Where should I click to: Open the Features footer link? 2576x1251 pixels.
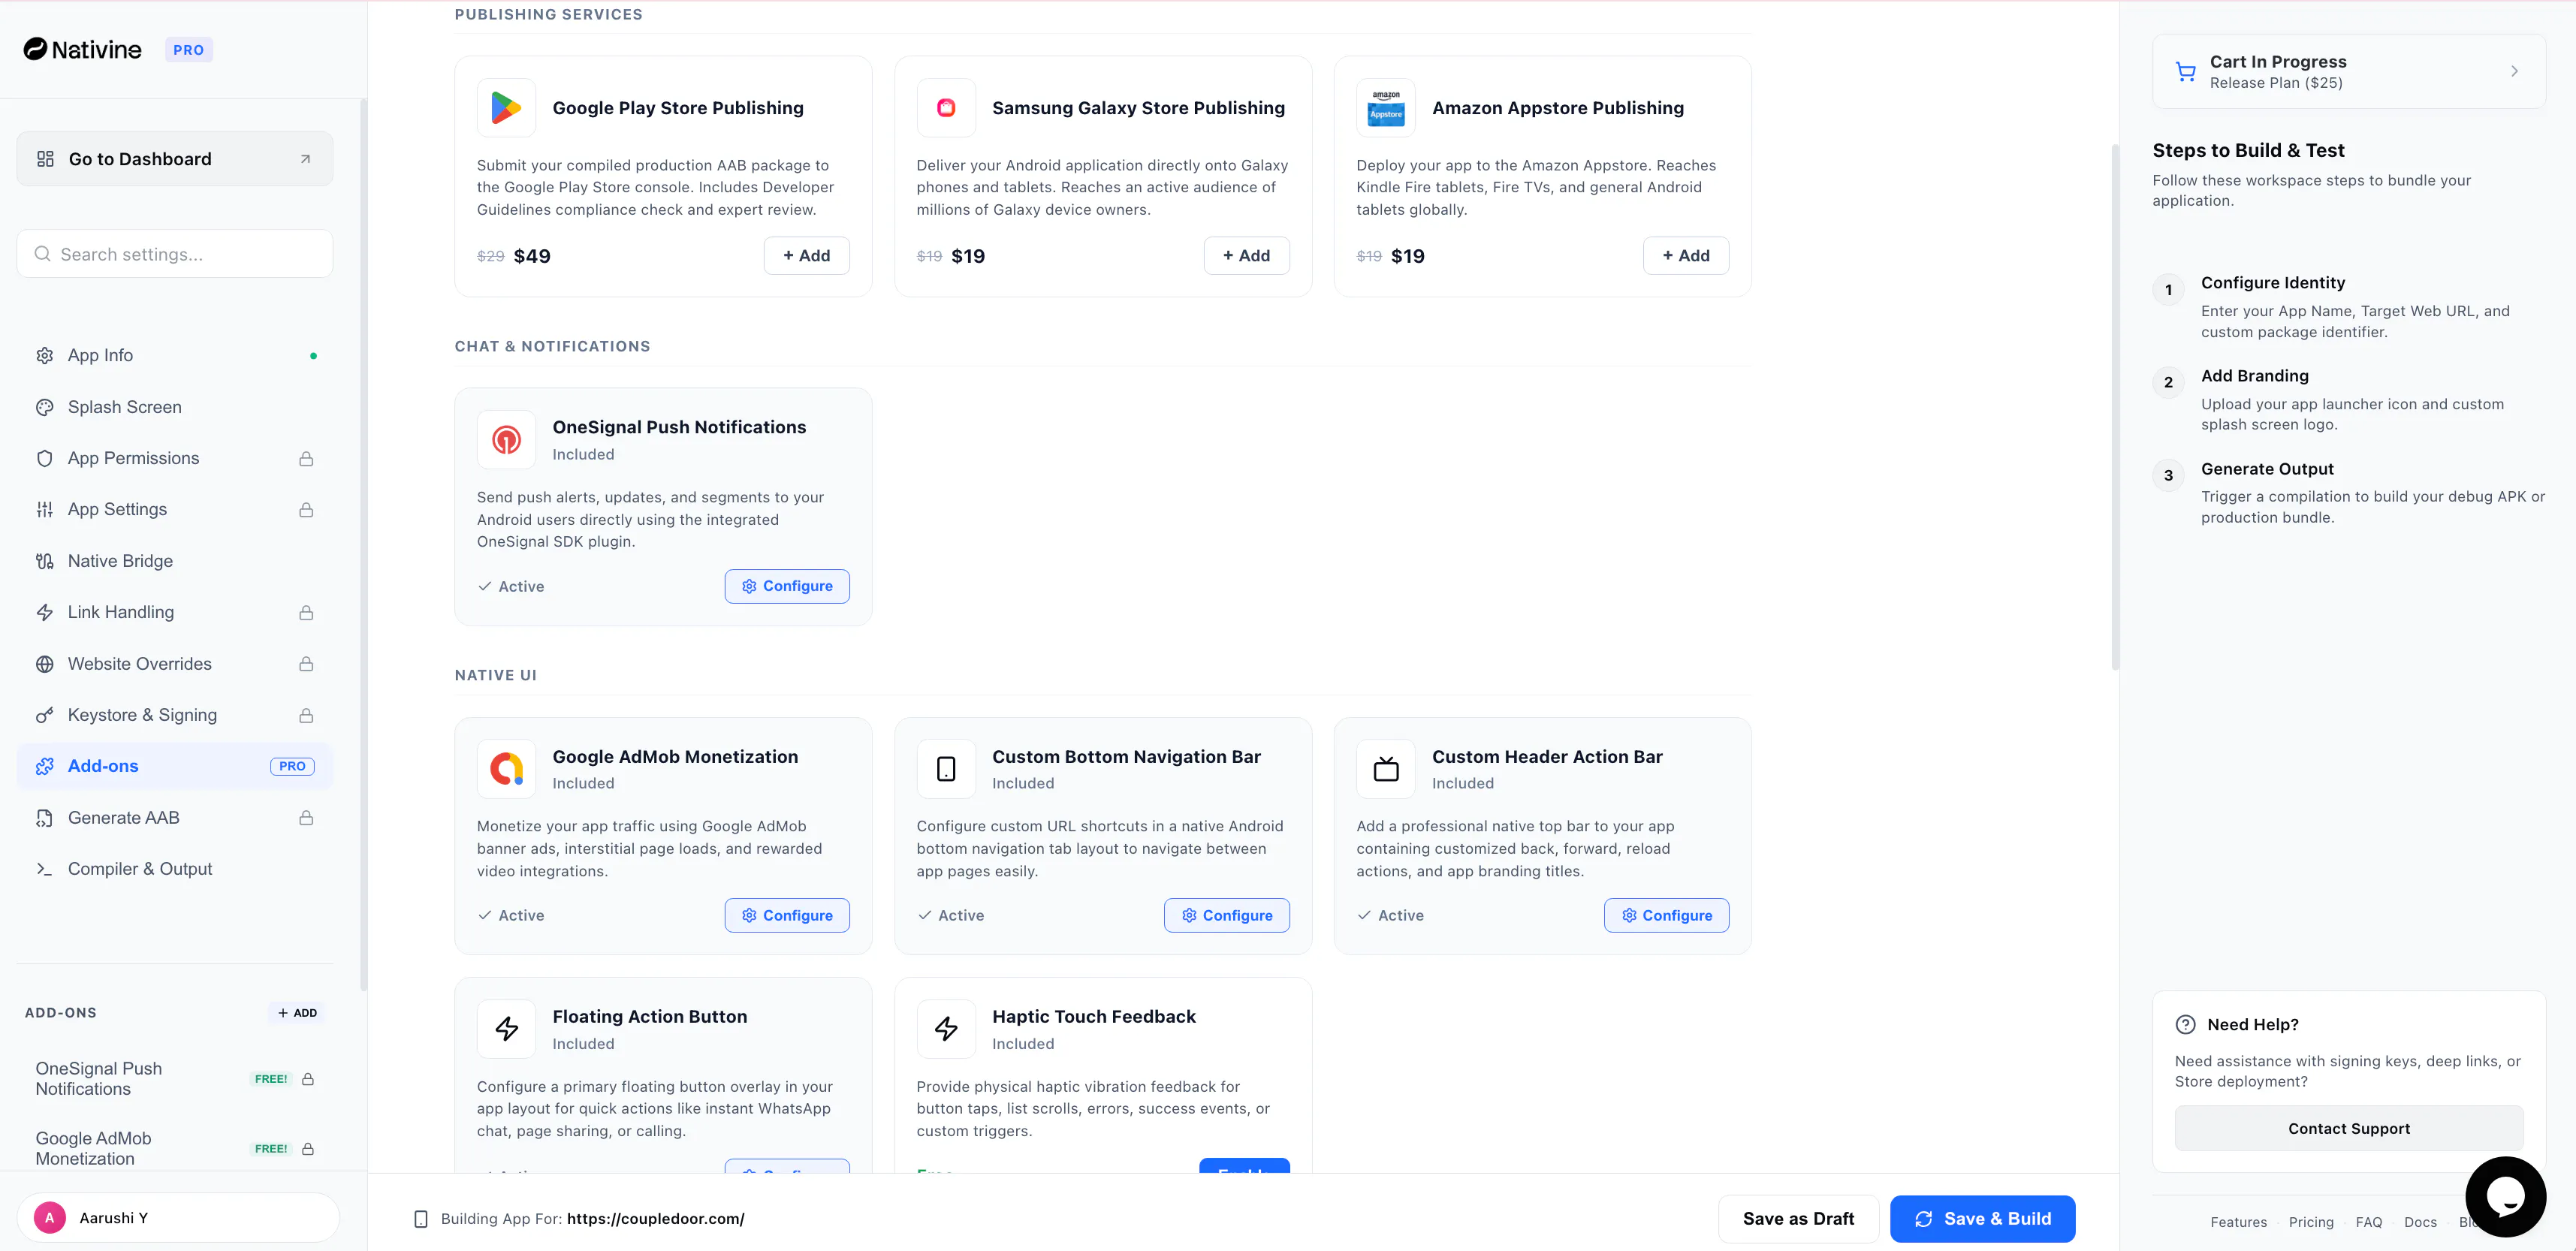[x=2238, y=1222]
